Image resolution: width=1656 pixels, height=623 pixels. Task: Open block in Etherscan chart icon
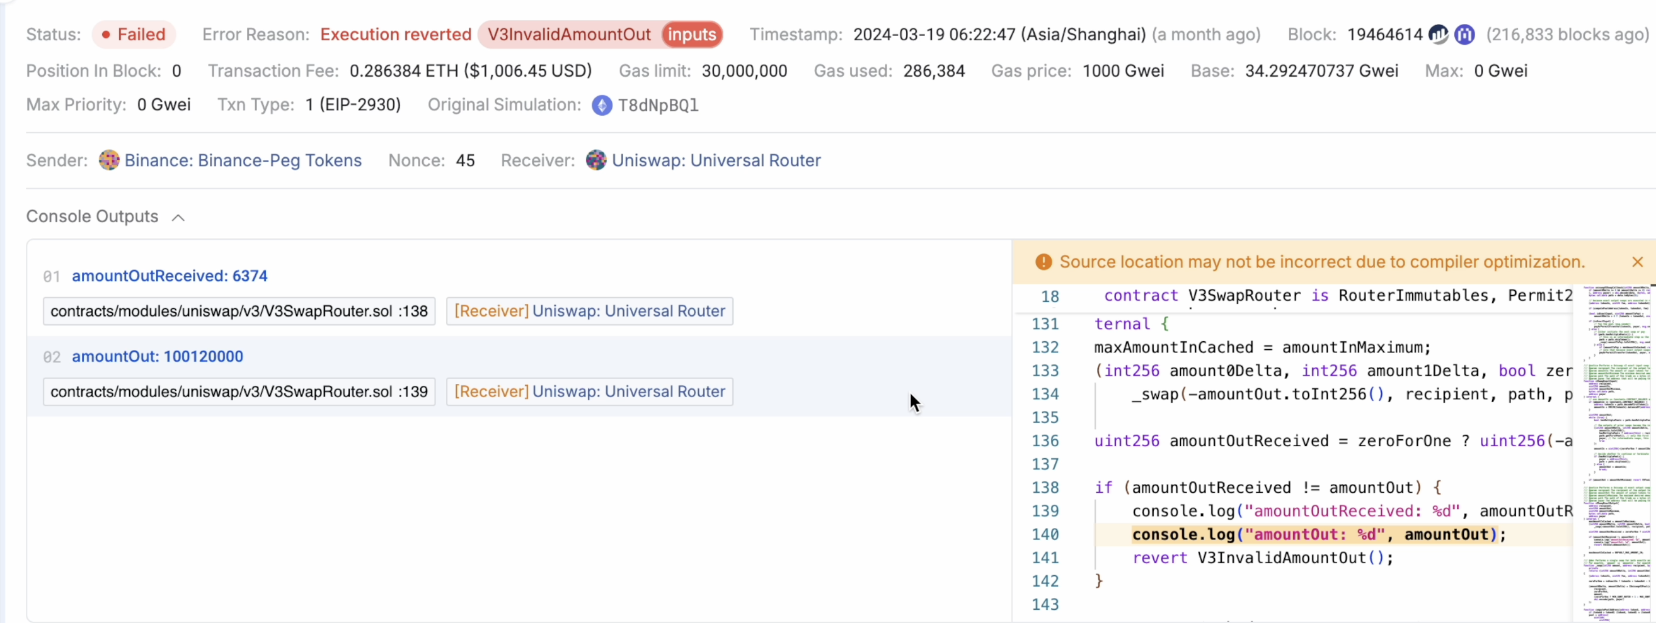point(1438,35)
